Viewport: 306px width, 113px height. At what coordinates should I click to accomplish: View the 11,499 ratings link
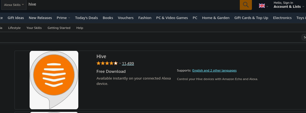pos(128,63)
